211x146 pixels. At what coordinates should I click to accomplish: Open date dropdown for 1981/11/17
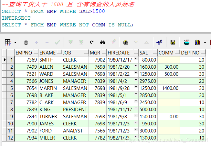(x=136, y=108)
